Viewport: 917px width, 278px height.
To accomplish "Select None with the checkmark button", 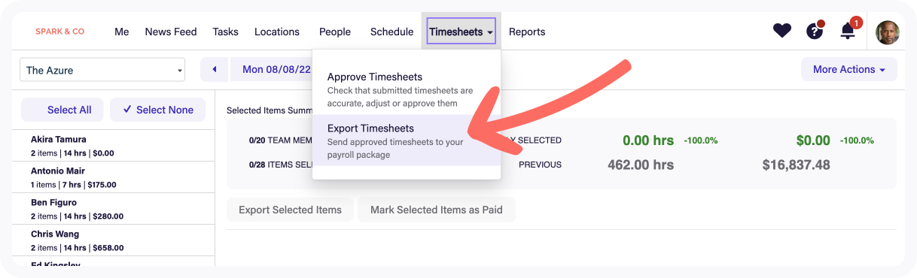I will [x=158, y=110].
